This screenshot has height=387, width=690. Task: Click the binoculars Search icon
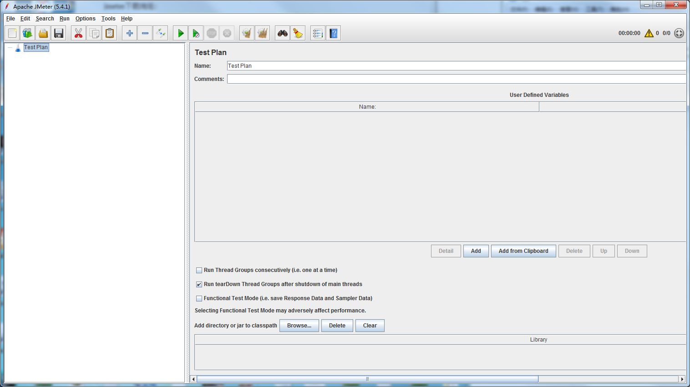pos(283,33)
